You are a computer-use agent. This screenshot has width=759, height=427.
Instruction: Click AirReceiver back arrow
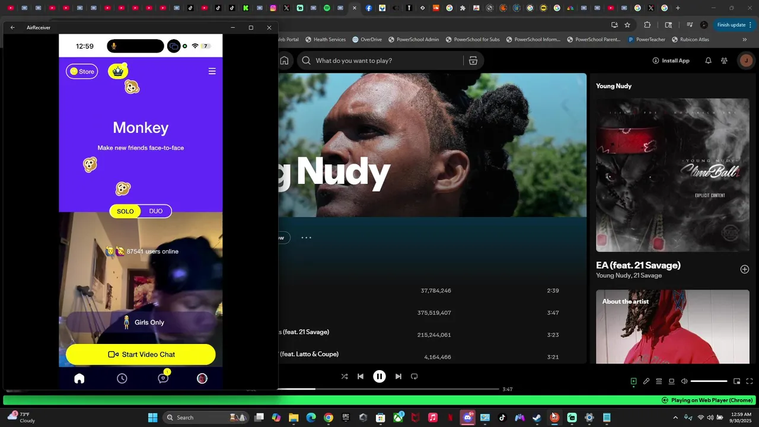click(x=12, y=27)
